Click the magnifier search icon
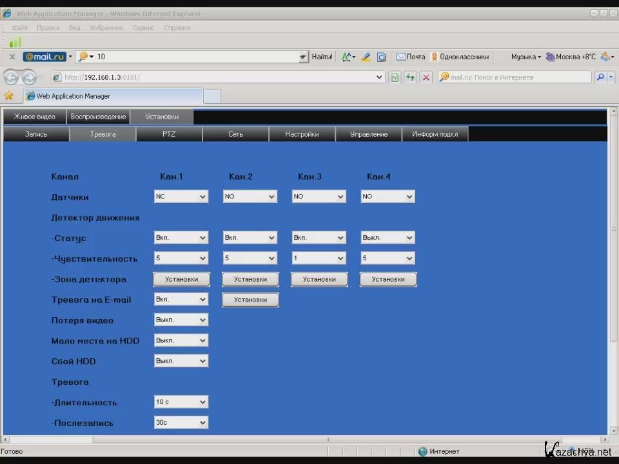The image size is (619, 464). tap(600, 77)
